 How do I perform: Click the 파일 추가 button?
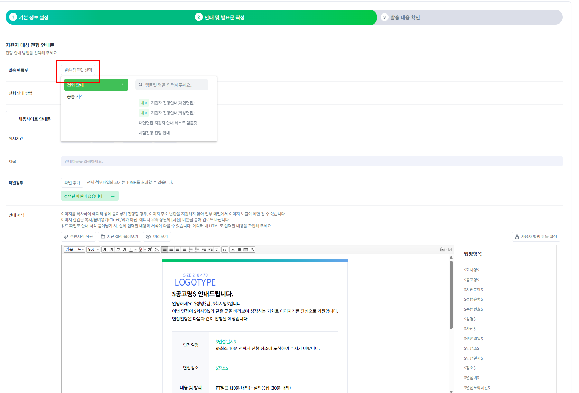coord(72,183)
